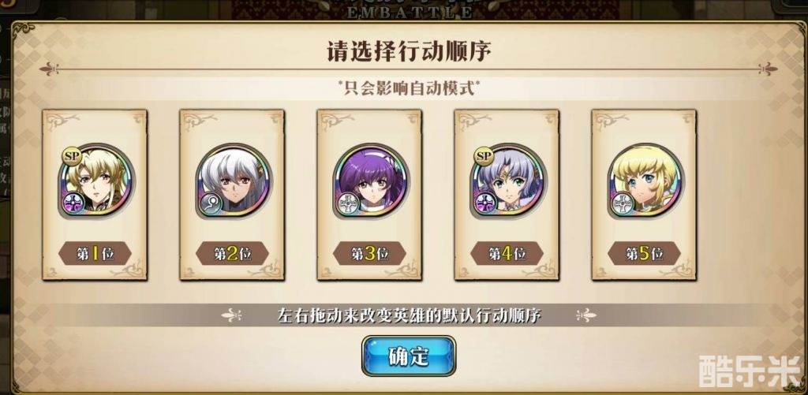The width and height of the screenshot is (808, 395).
Task: Select the blonde blue-eyed hero portrait in slot 5
Action: (645, 181)
